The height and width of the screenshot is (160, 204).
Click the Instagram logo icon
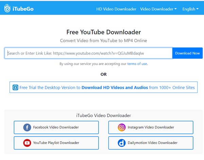122,127
